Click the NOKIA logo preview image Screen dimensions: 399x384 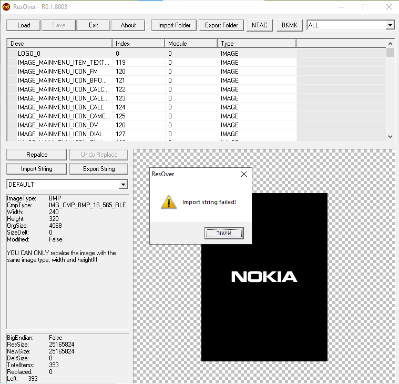(x=264, y=277)
